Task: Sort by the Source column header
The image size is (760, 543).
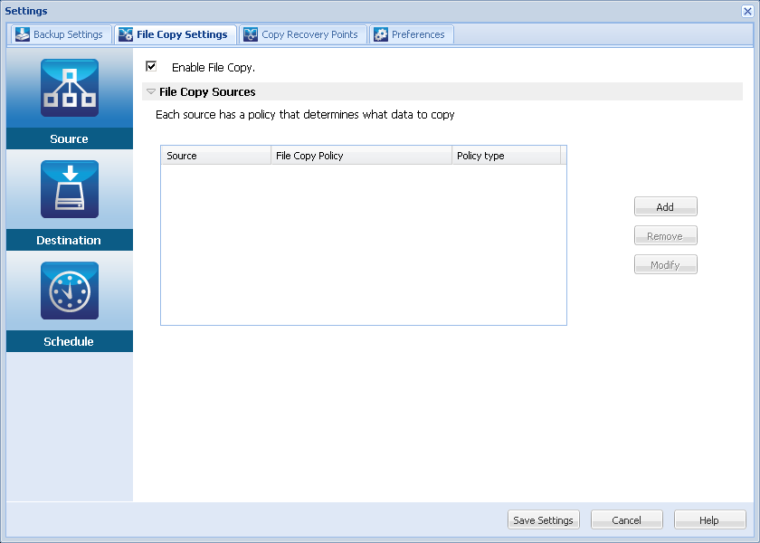Action: point(215,156)
